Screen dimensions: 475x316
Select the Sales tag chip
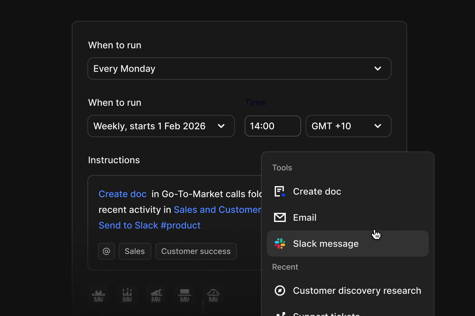point(135,251)
